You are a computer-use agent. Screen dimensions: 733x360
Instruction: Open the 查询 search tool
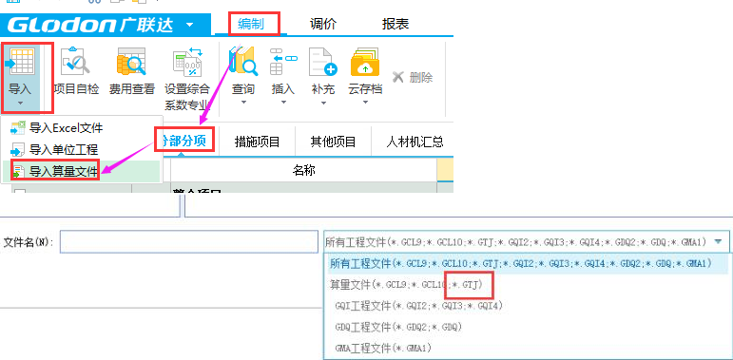[x=243, y=70]
